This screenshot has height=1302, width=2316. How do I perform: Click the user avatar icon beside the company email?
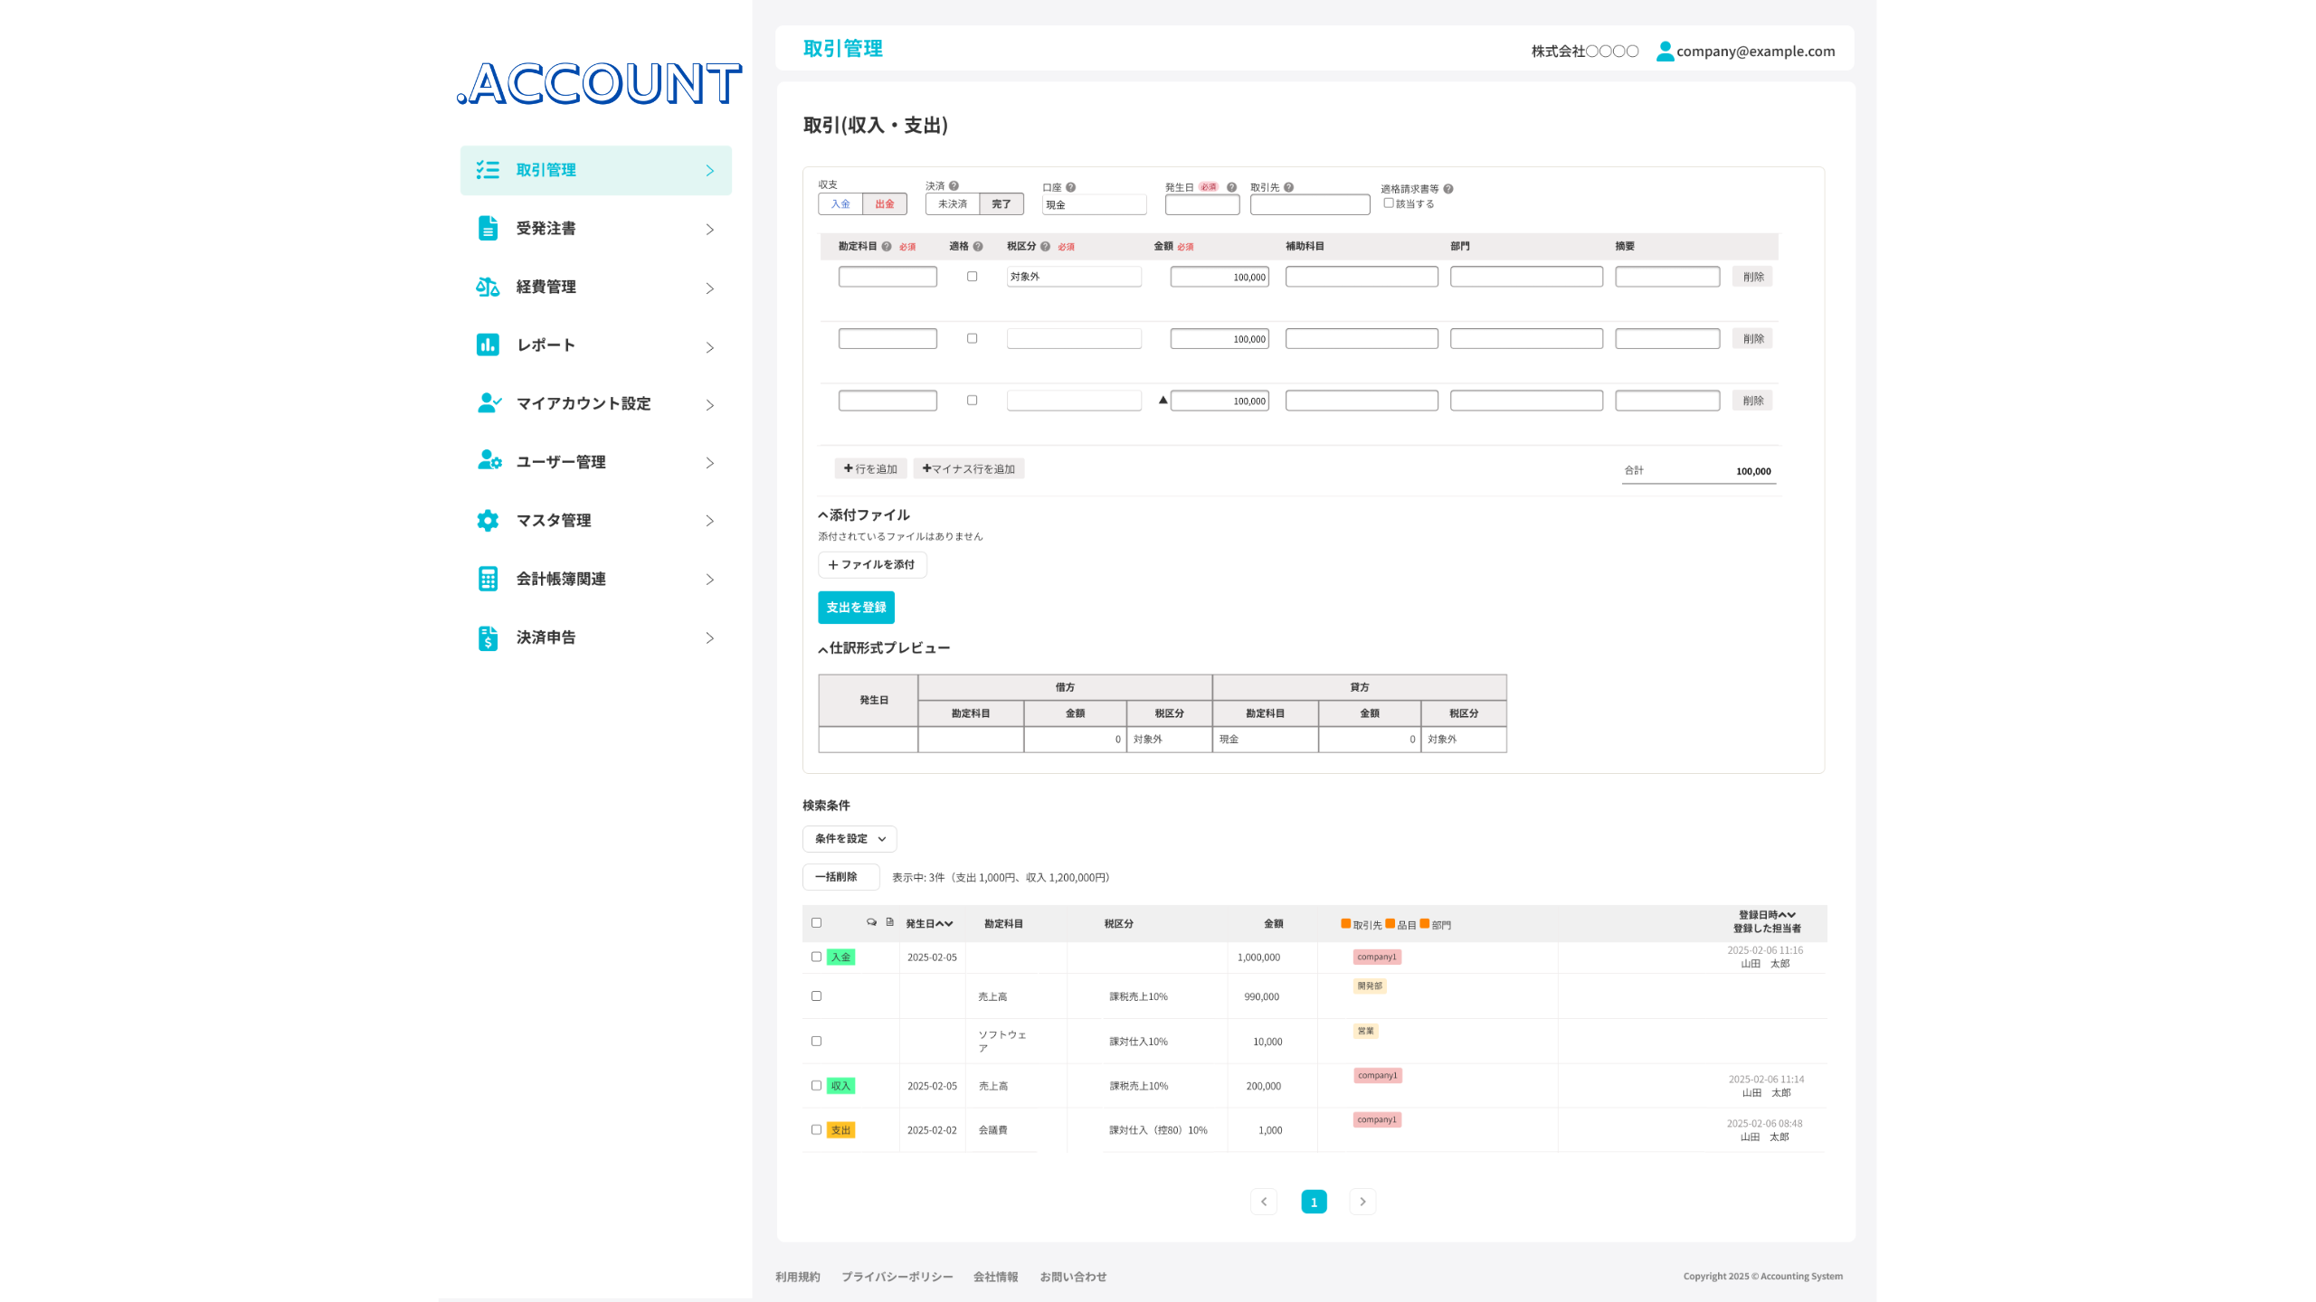point(1665,52)
